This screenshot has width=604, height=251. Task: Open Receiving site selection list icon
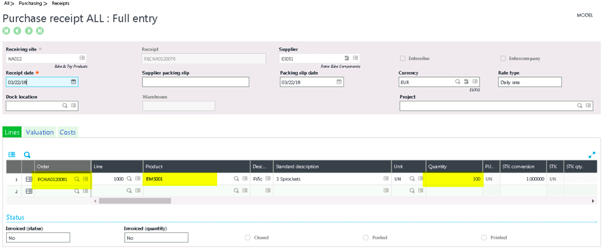click(x=82, y=58)
